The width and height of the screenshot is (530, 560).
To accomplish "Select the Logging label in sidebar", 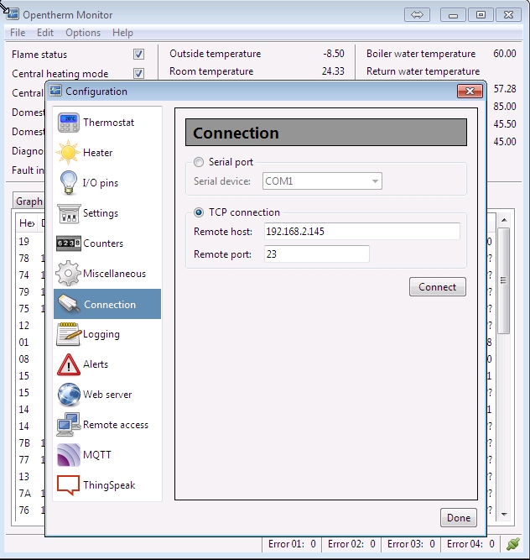I will click(x=101, y=335).
